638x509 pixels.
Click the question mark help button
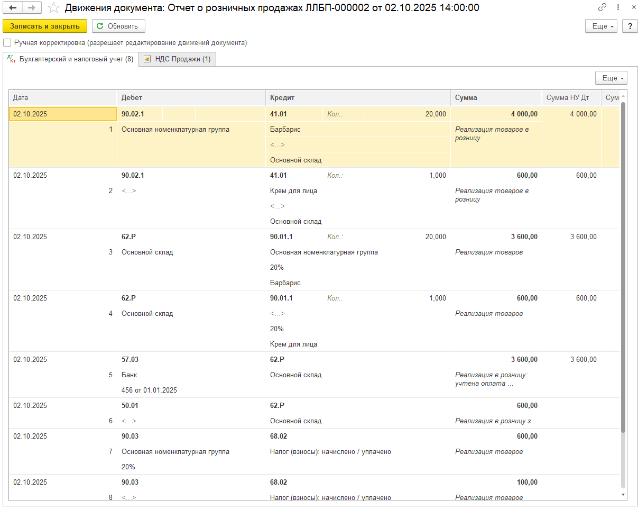(x=630, y=26)
